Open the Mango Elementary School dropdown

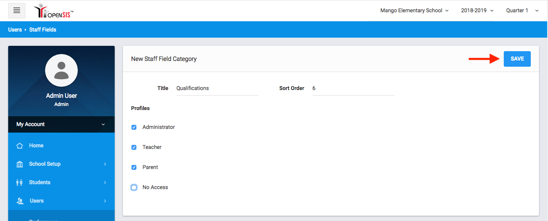pos(414,11)
